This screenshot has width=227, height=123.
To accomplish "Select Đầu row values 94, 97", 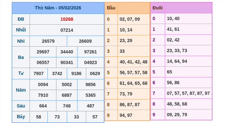I will [x=126, y=116].
